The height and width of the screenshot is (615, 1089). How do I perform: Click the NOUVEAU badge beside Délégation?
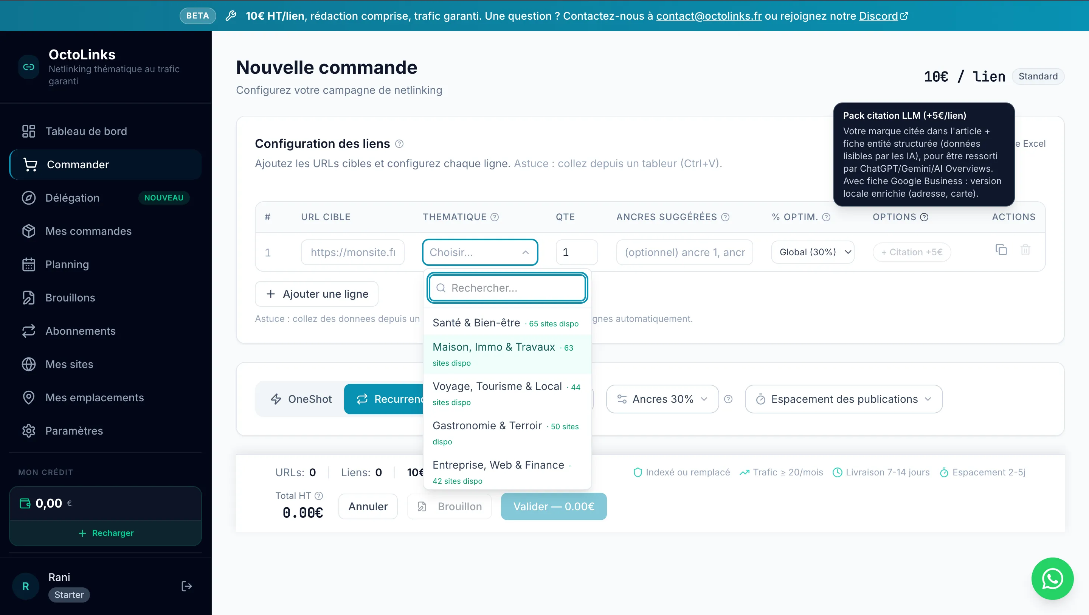coord(164,197)
